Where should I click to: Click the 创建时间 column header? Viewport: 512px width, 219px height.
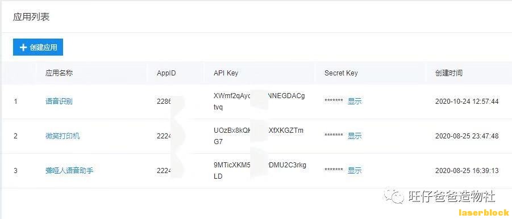tap(449, 73)
